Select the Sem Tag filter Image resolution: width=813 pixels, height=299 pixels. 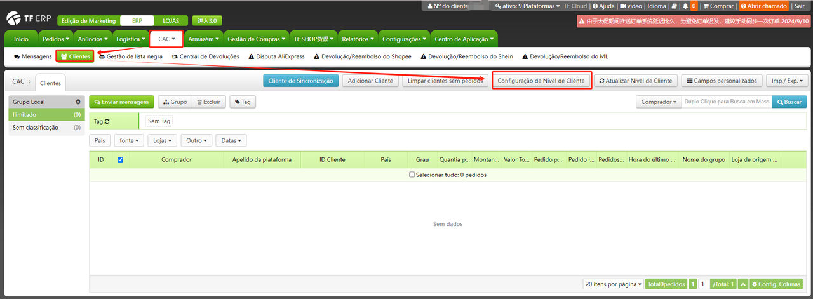tap(159, 121)
